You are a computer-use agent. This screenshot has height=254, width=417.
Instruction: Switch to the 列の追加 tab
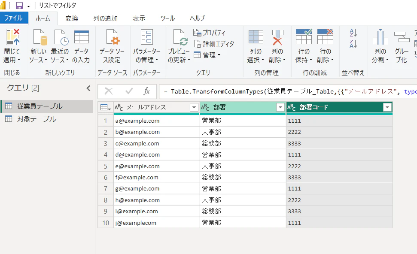(x=105, y=18)
